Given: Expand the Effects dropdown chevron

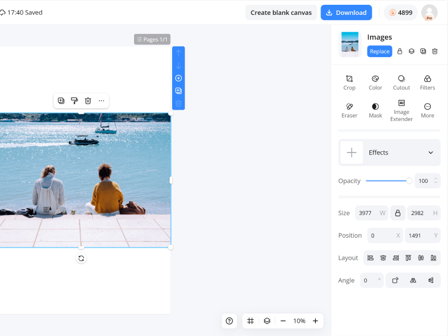Looking at the screenshot, I should click(x=431, y=153).
